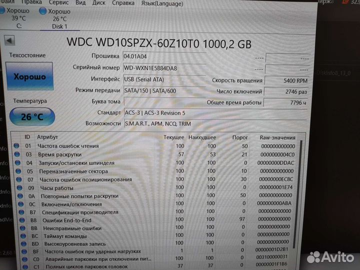The height and width of the screenshot is (270, 360).
Task: Open the Справка menu
Action: [123, 2]
